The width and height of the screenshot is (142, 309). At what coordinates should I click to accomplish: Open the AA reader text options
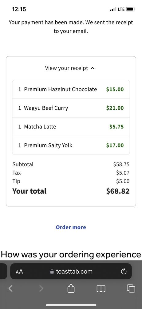tap(19, 272)
